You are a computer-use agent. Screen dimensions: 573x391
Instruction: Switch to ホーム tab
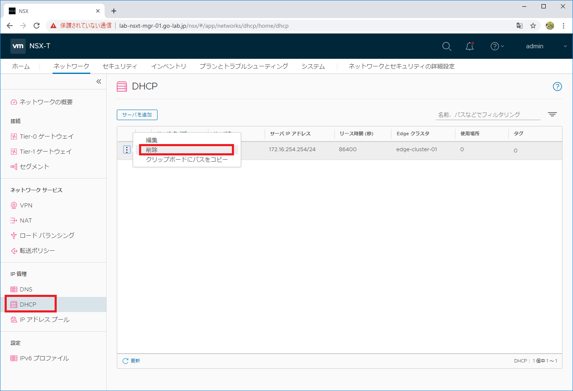[21, 66]
